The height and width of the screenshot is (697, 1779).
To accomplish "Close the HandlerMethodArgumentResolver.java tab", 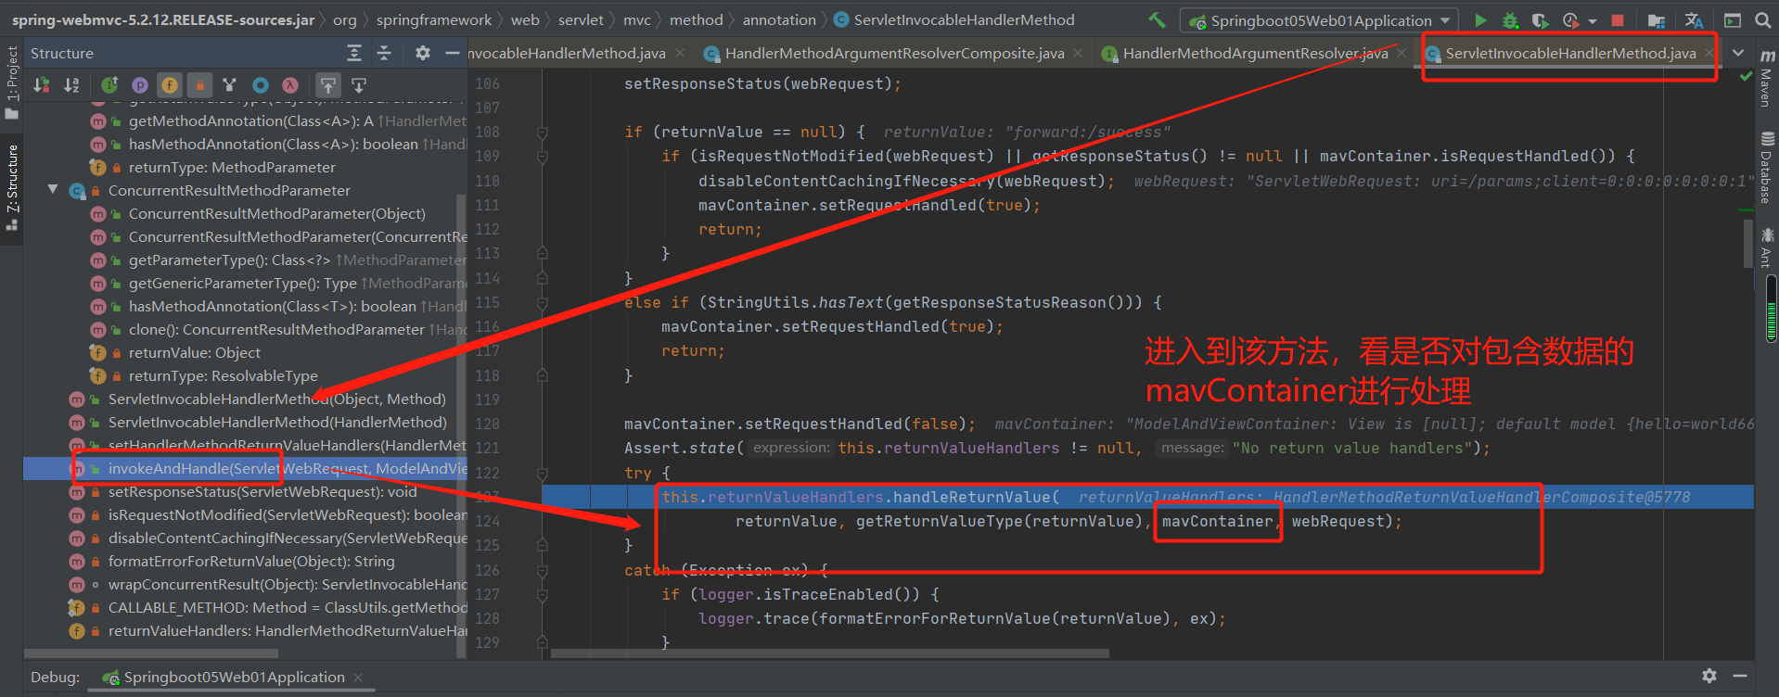I will point(1401,54).
